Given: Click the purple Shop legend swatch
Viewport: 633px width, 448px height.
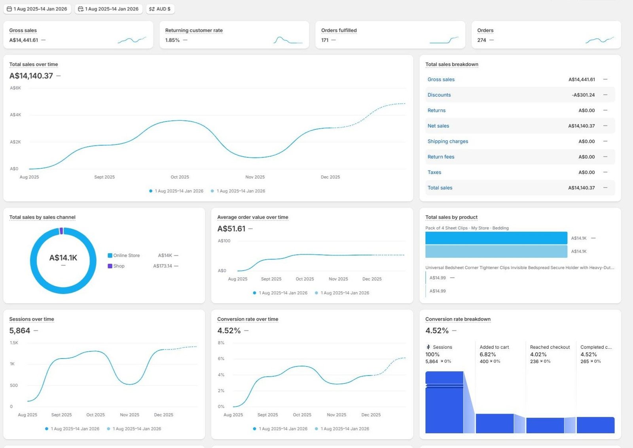Looking at the screenshot, I should pyautogui.click(x=110, y=266).
